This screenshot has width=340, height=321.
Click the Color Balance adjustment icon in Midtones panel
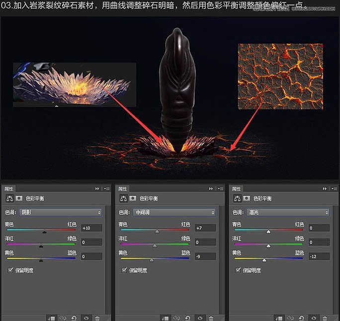(124, 198)
